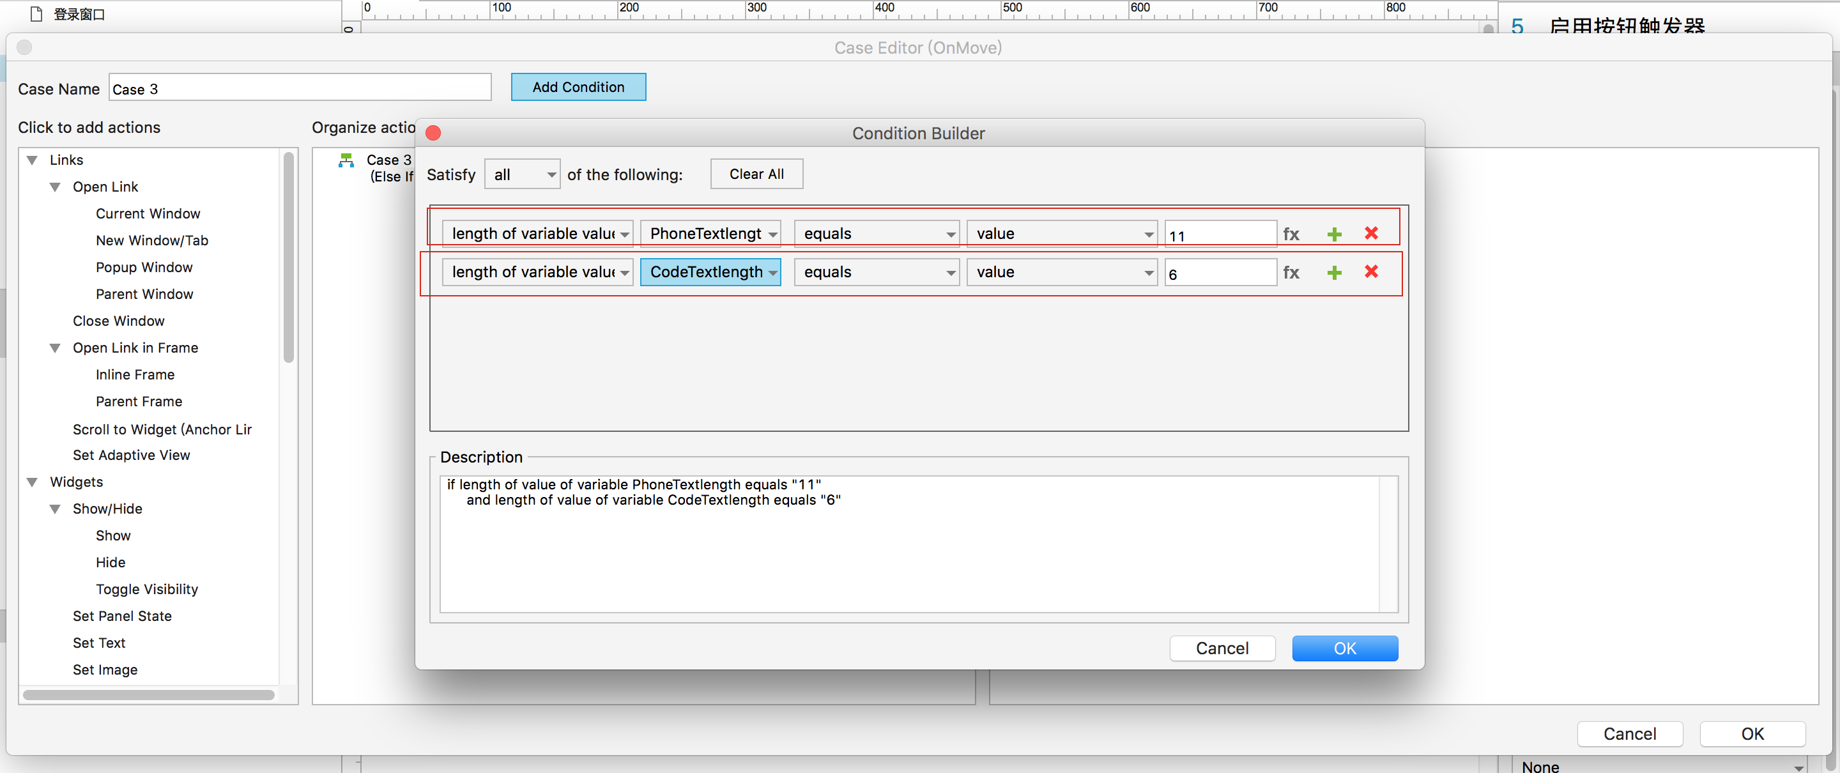Viewport: 1840px width, 773px height.
Task: Open second row equals operator dropdown
Action: point(876,272)
